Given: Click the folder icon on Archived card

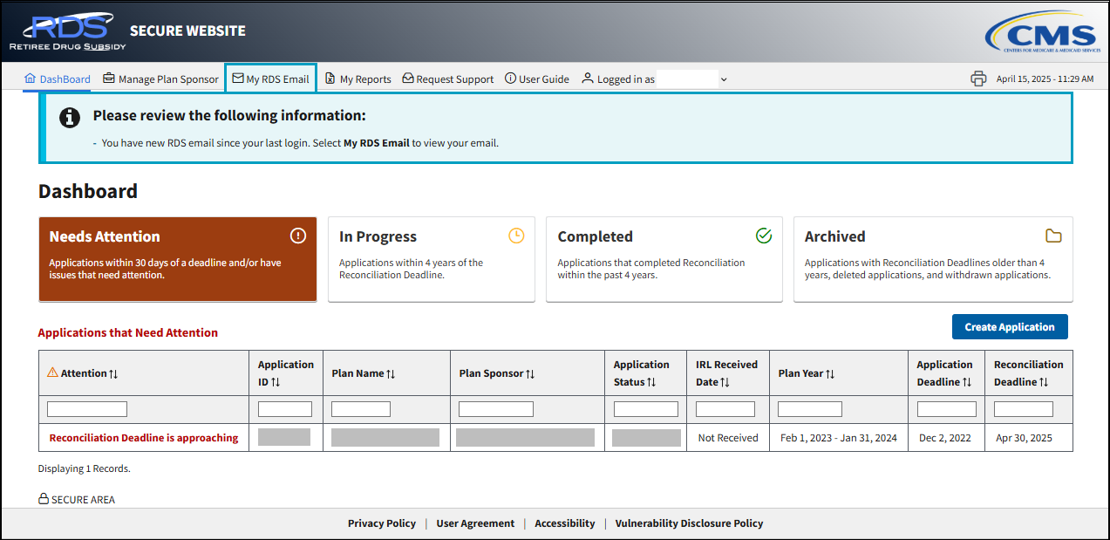Looking at the screenshot, I should coord(1053,236).
